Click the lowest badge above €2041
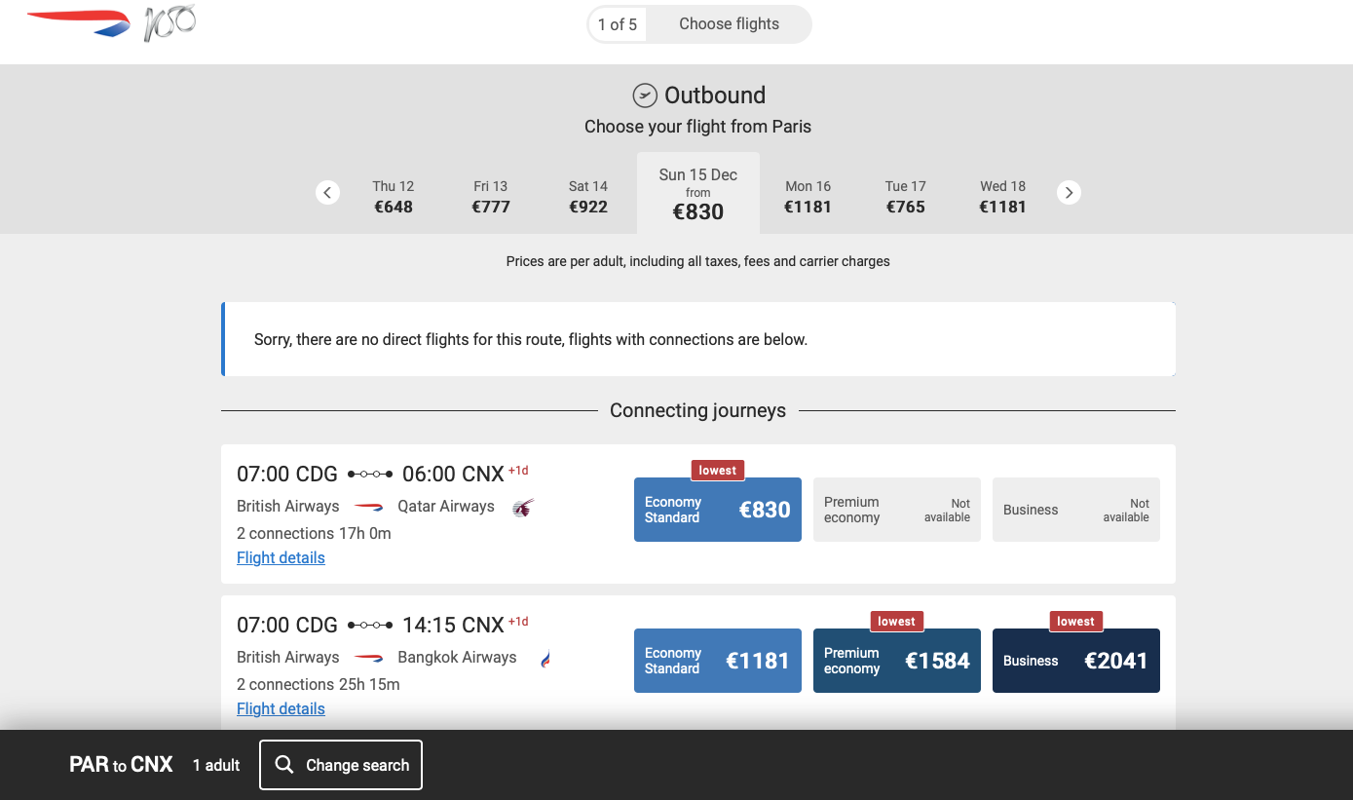1353x800 pixels. pos(1076,622)
